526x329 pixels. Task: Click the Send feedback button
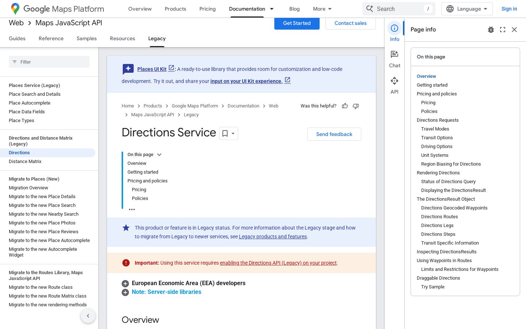(x=334, y=134)
